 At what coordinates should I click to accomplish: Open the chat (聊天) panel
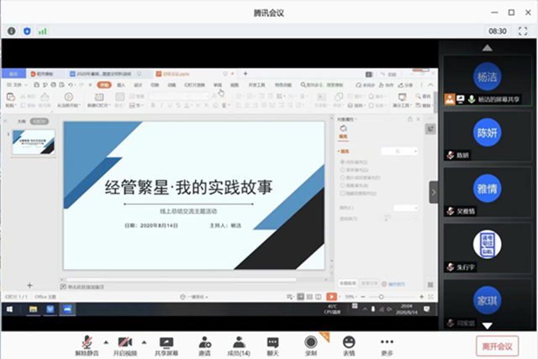(272, 345)
